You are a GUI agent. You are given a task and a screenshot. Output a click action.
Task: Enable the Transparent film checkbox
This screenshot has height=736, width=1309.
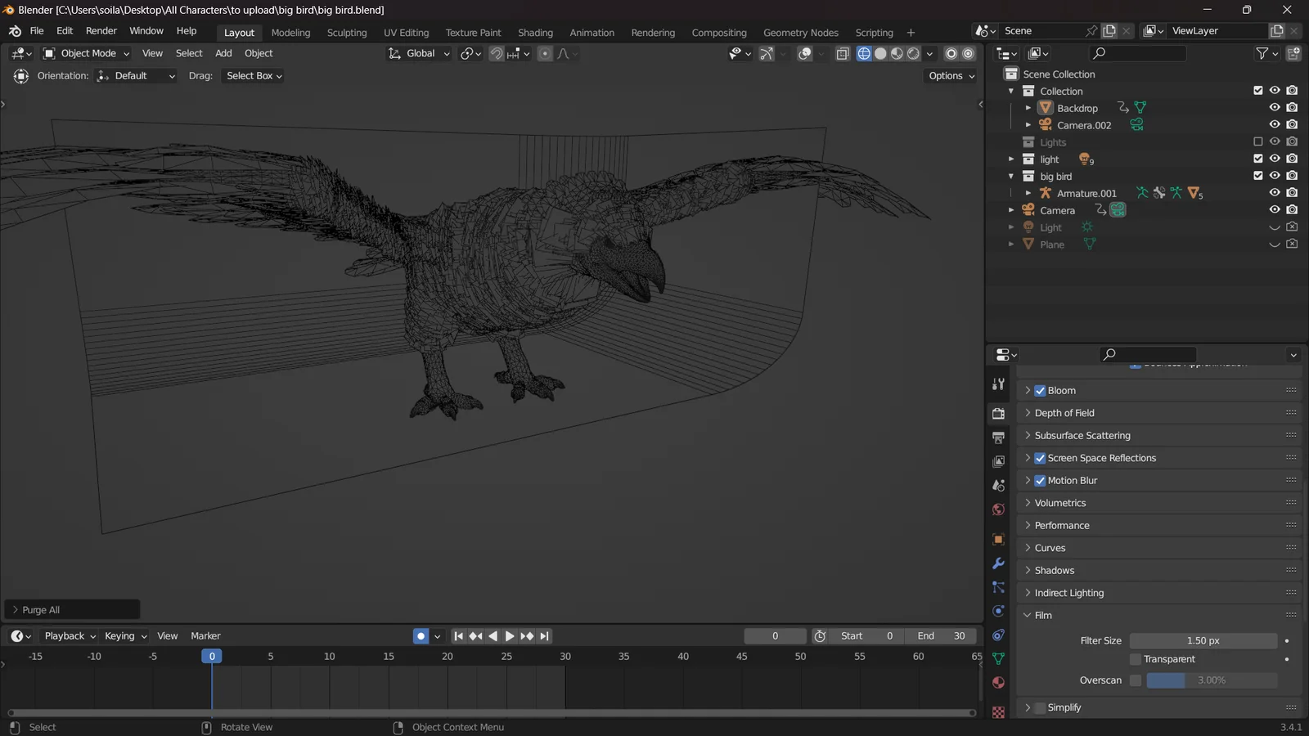pyautogui.click(x=1135, y=658)
